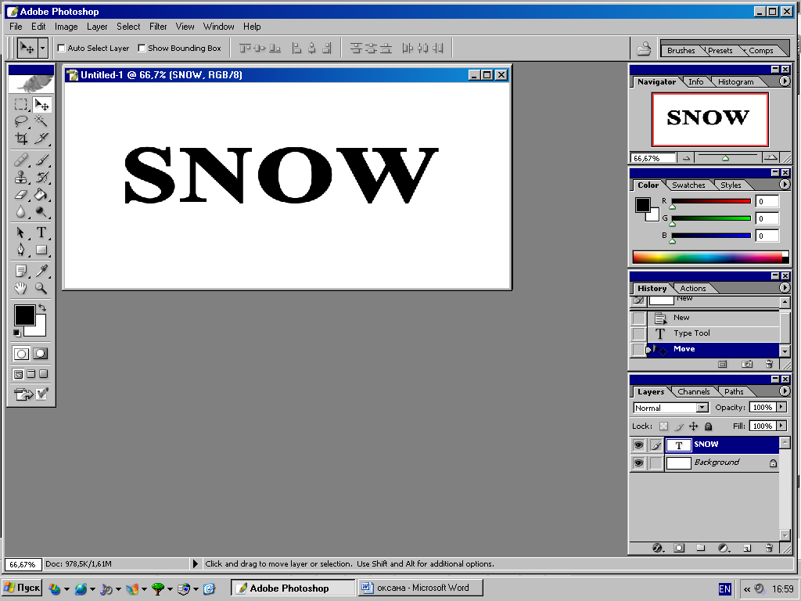The image size is (801, 601).
Task: Switch to the Histogram tab
Action: pos(735,81)
